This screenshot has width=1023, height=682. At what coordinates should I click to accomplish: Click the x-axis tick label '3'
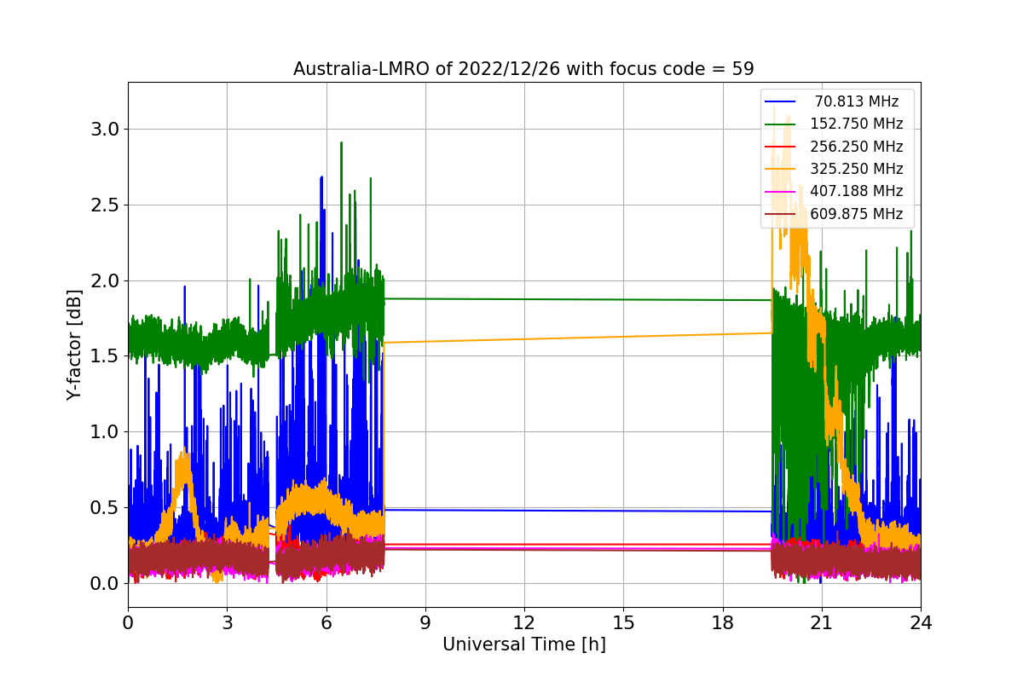(x=227, y=622)
